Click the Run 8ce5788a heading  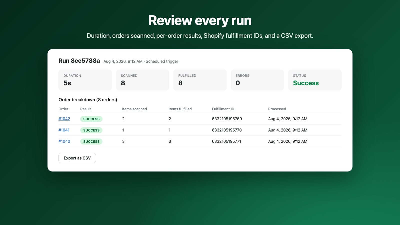click(x=79, y=61)
